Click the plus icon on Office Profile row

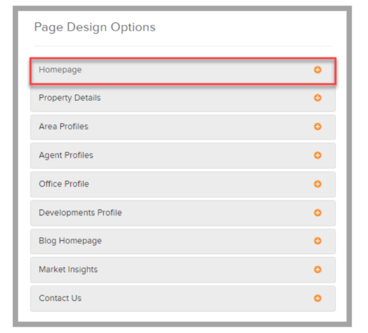(318, 184)
